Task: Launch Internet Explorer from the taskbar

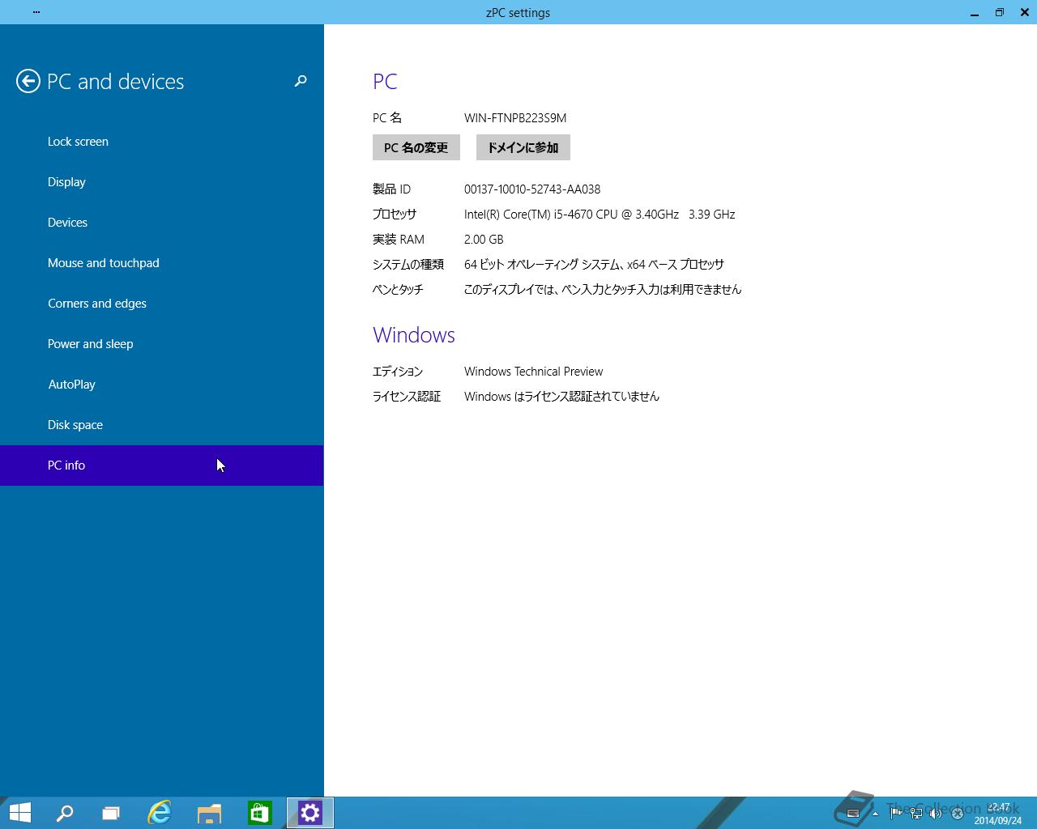Action: pyautogui.click(x=160, y=813)
